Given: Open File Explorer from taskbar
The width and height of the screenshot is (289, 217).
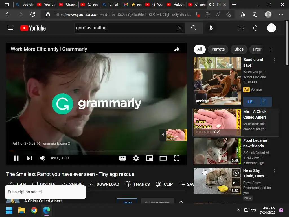Looking at the screenshot, I should (x=21, y=210).
